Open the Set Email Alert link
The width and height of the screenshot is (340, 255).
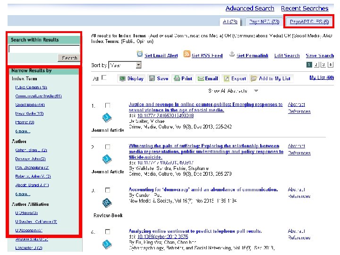pos(161,56)
